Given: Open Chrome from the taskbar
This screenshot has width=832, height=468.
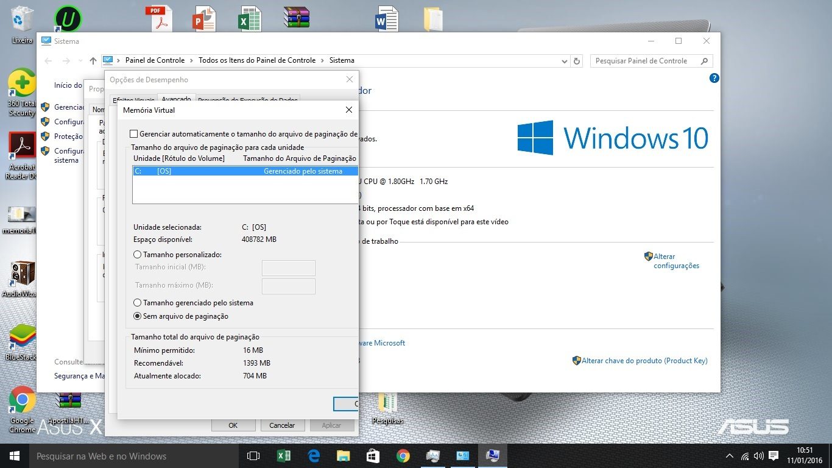Looking at the screenshot, I should [403, 456].
